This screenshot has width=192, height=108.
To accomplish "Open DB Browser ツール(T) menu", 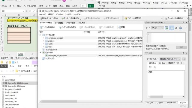I will point(68,14).
